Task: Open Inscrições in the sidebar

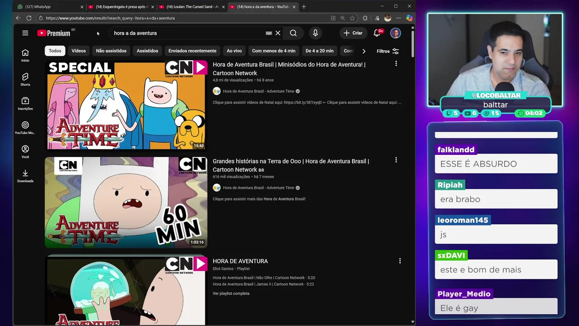Action: [x=25, y=104]
